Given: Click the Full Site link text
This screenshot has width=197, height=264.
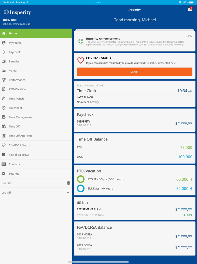Looking at the screenshot, I should point(6,183).
